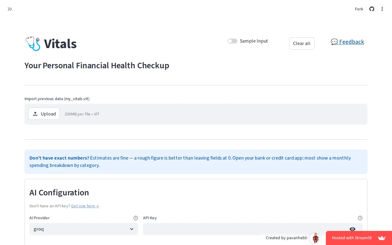Click the Streamlit crown logo icon
Screen dimensions: 392x245
(382, 238)
